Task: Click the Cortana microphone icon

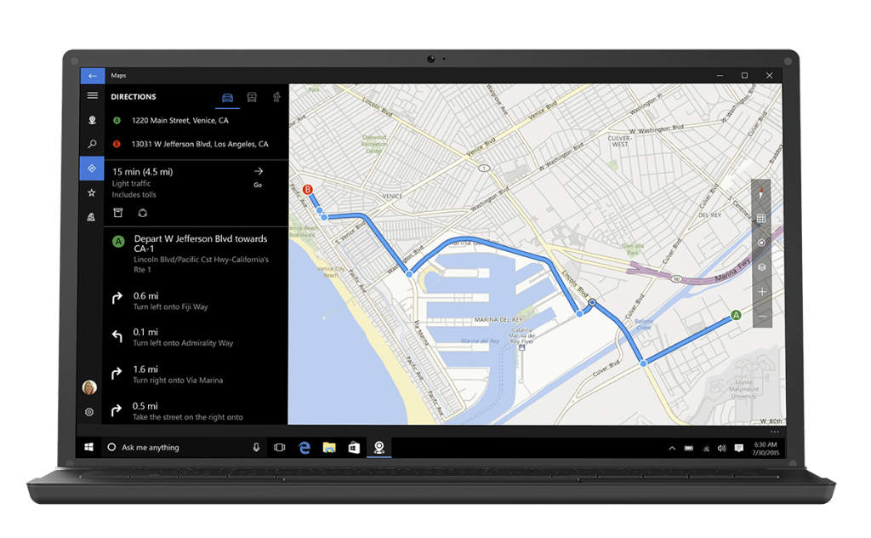Action: coord(256,448)
